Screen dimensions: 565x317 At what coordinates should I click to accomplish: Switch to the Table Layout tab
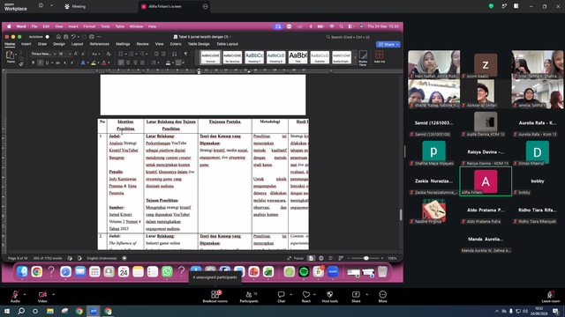(x=227, y=44)
